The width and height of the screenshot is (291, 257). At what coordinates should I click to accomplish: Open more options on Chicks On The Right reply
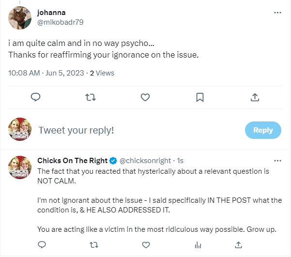click(277, 160)
